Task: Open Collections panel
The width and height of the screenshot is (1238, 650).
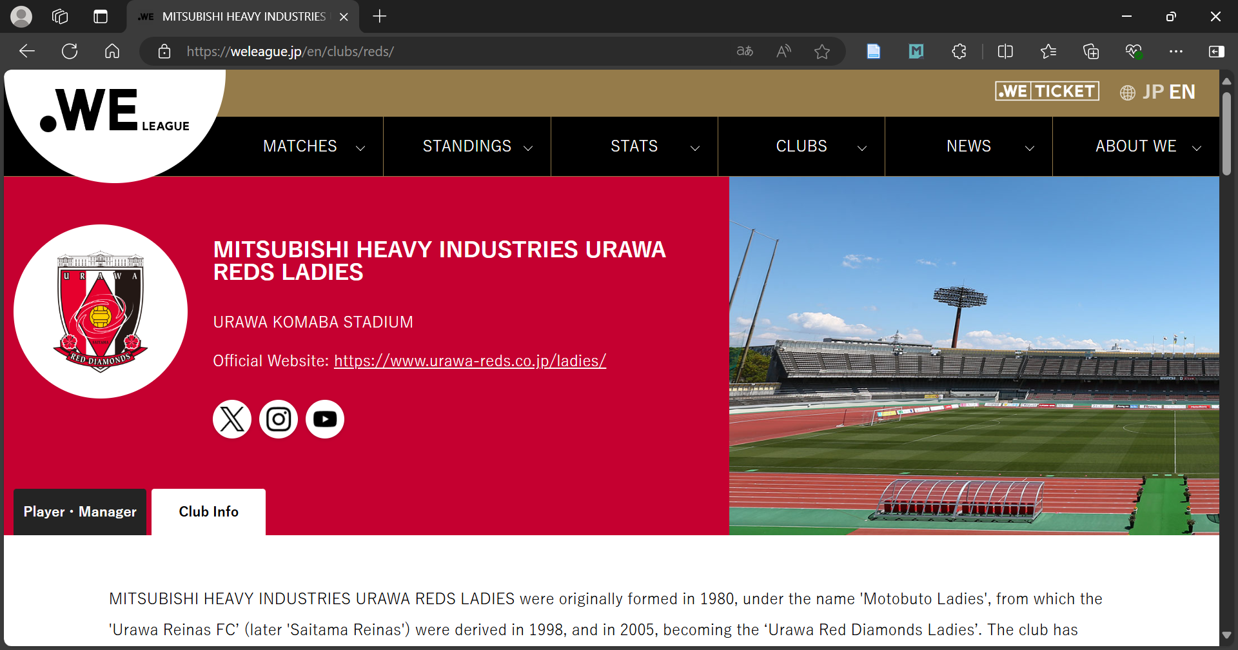Action: click(x=1091, y=51)
